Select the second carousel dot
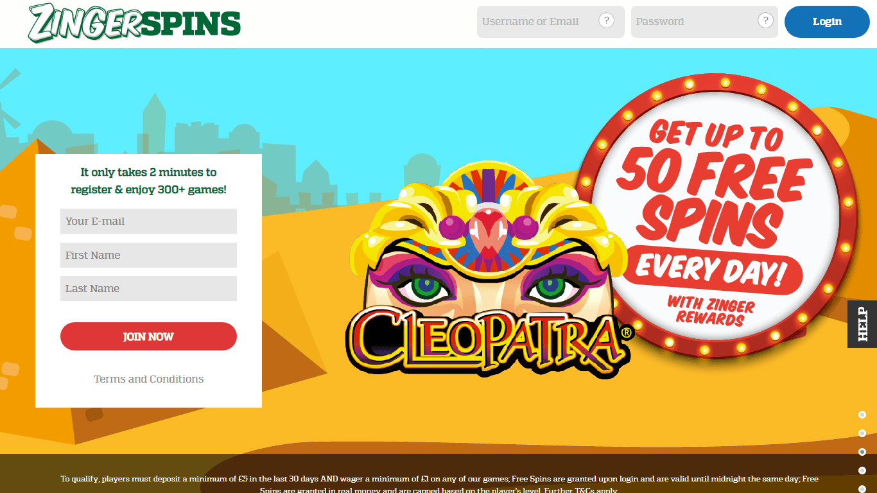 coord(862,433)
